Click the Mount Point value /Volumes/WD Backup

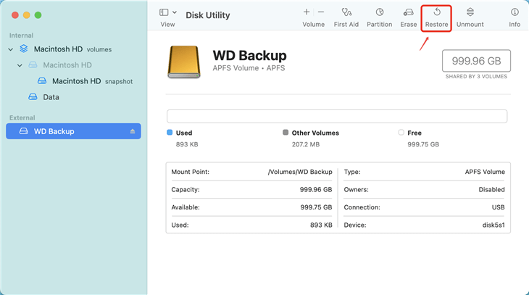pos(300,172)
